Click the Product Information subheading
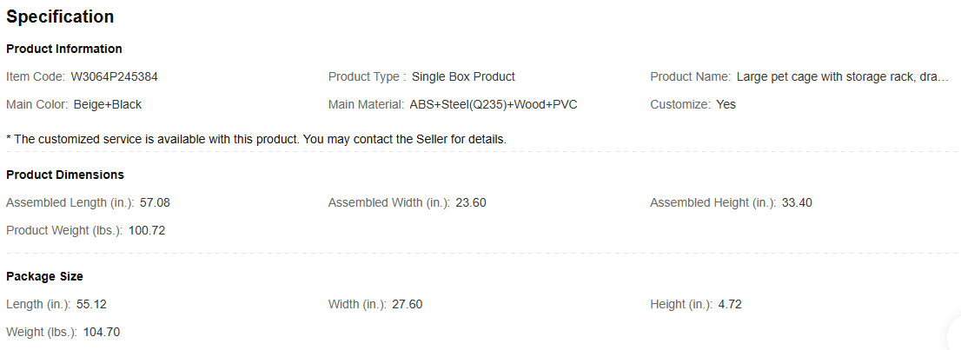Image resolution: width=961 pixels, height=350 pixels. click(x=64, y=49)
